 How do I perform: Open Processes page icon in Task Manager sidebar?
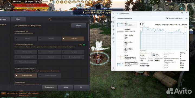113,18
